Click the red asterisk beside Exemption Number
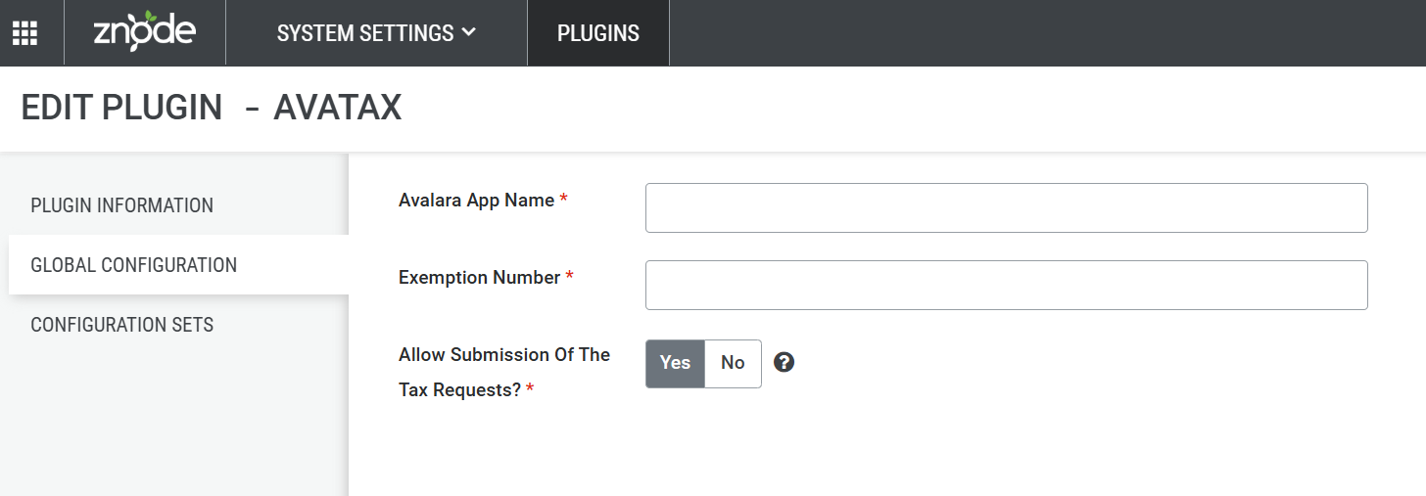Screen dimensions: 1426x496 (569, 276)
